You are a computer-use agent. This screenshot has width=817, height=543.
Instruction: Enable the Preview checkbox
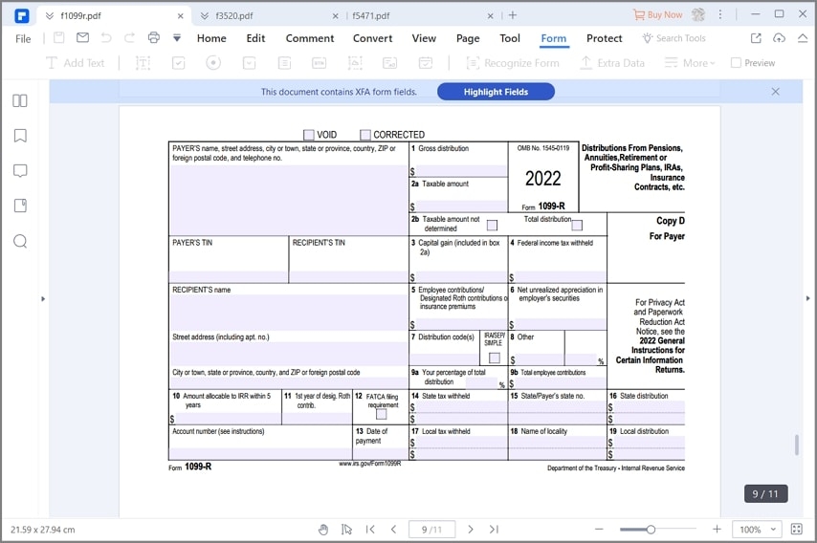coord(736,63)
